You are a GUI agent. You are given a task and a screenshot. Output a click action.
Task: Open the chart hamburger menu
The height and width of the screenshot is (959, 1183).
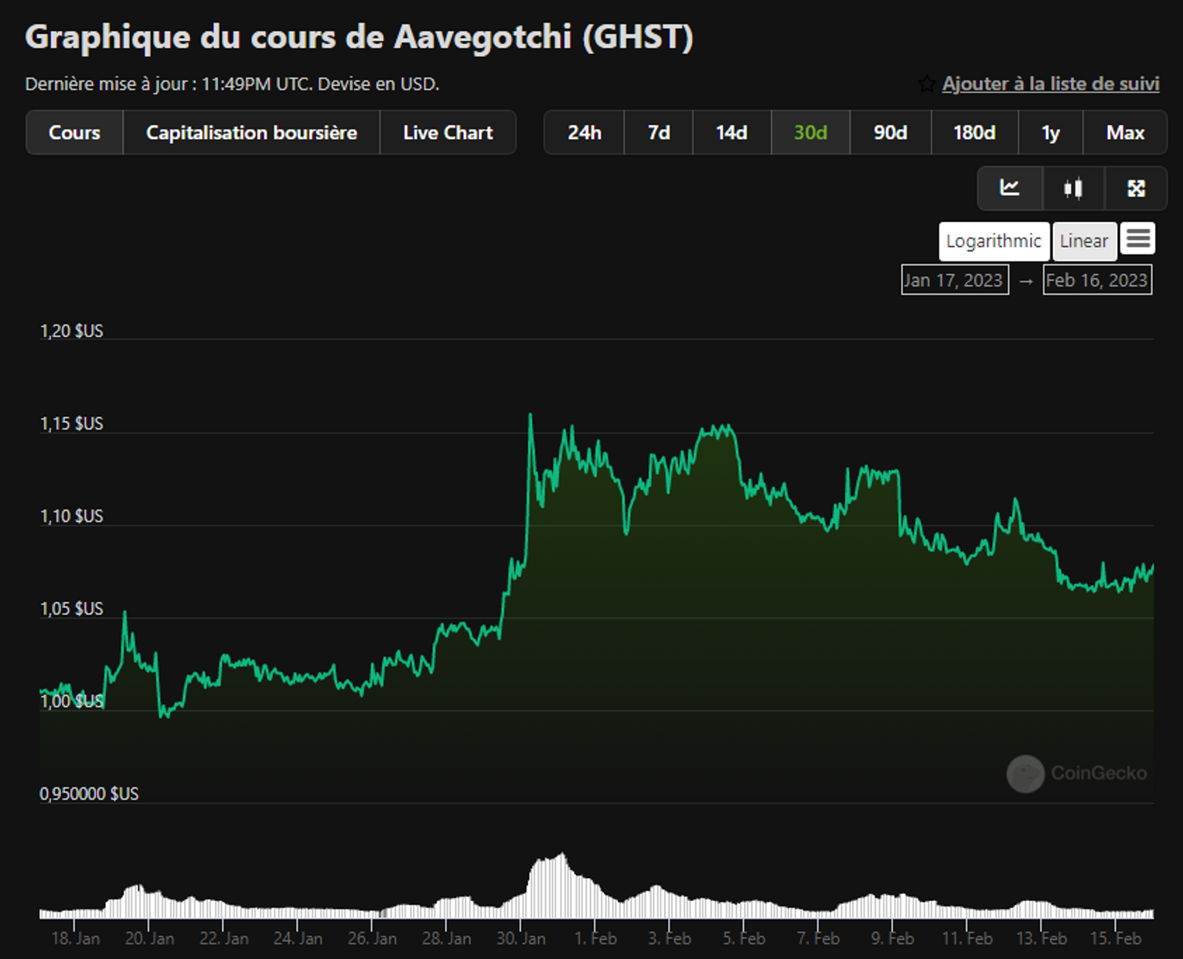pos(1138,240)
